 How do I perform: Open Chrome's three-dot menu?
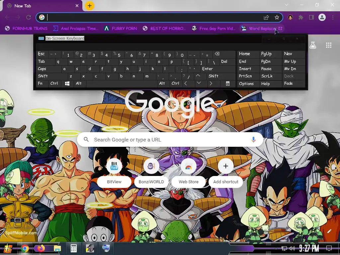tap(333, 17)
